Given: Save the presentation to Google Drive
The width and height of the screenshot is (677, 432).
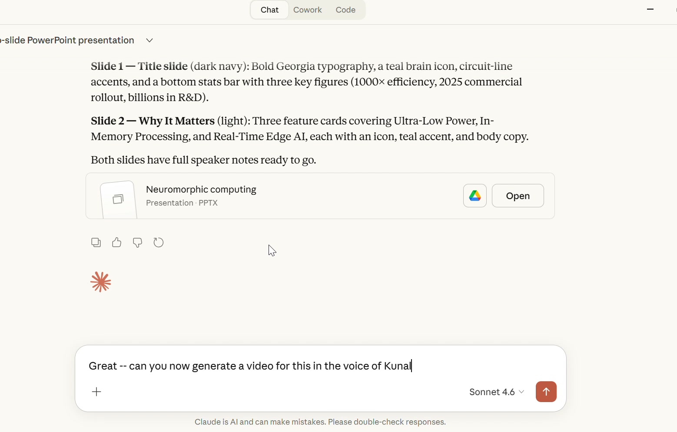Looking at the screenshot, I should (475, 196).
